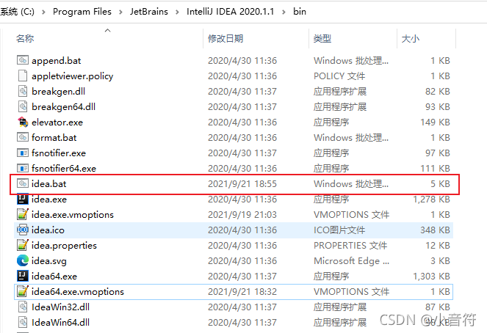The image size is (487, 333).
Task: Click the type POLICY 文件
Action: tap(339, 76)
